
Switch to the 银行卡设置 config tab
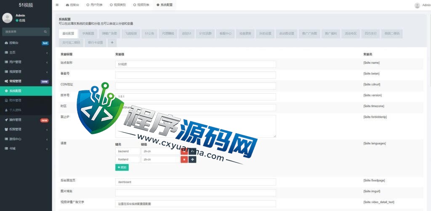coord(96,42)
